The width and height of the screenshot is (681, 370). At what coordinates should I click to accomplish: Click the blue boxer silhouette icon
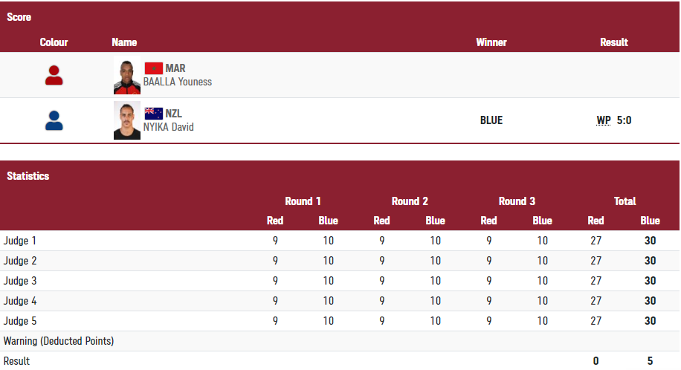point(54,120)
